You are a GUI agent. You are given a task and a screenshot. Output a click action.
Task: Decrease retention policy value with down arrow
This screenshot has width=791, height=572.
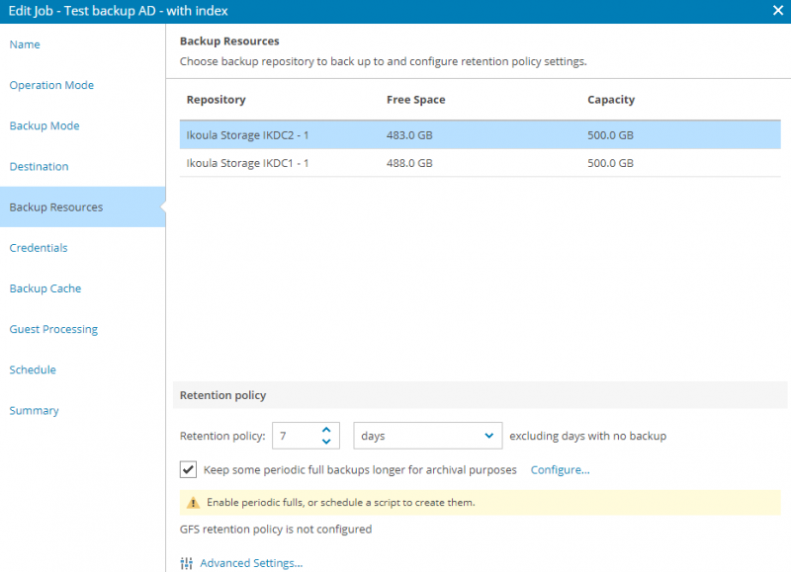pyautogui.click(x=326, y=442)
